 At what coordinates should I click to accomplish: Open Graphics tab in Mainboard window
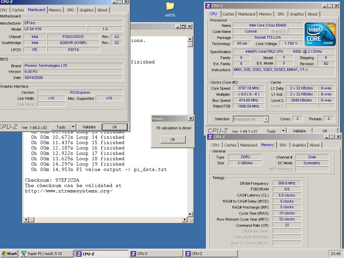tap(86, 10)
